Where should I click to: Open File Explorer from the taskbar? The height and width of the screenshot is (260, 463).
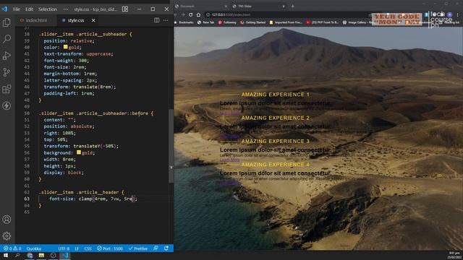coord(41,255)
